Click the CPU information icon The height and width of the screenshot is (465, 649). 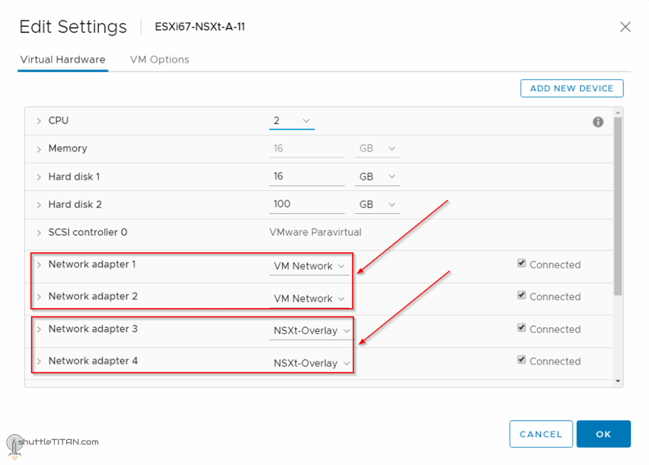point(598,122)
